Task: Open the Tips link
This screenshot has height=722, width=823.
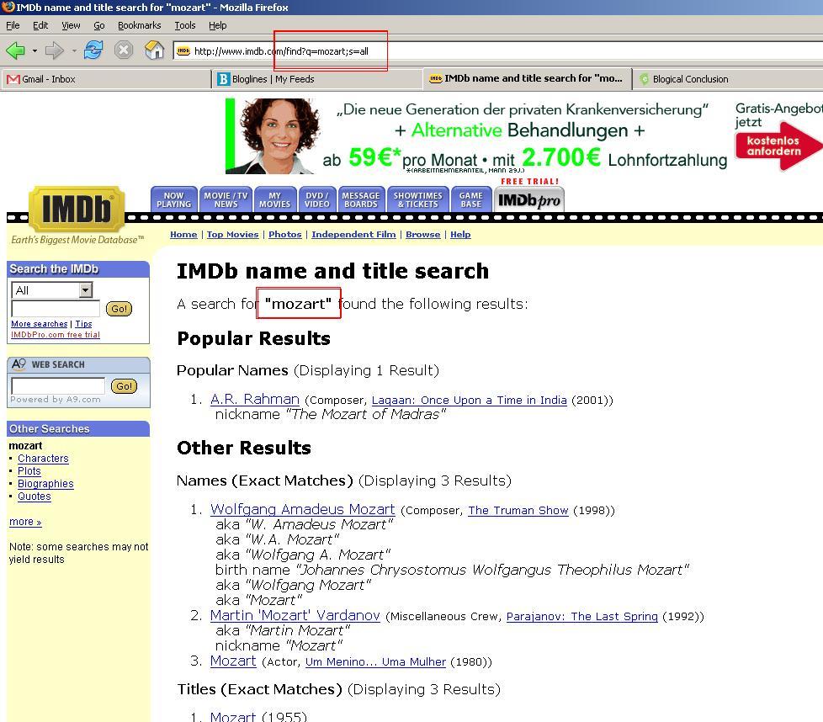Action: click(83, 324)
